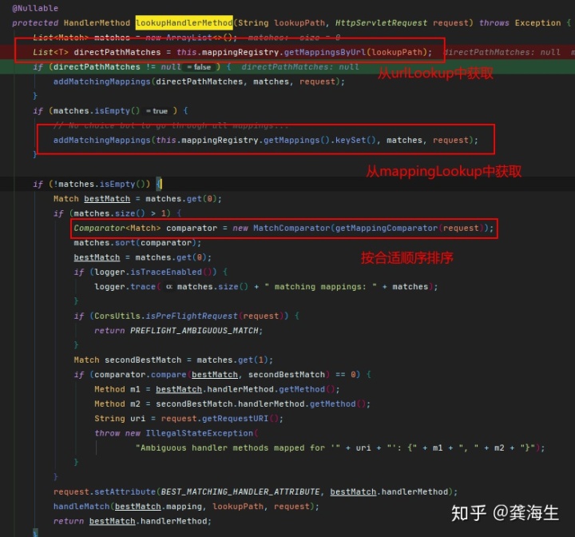575x537 pixels.
Task: Click trace in the logger.trace call
Action: (x=143, y=287)
